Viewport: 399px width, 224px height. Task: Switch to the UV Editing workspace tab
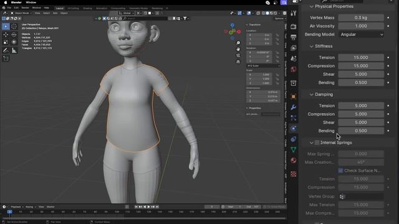pyautogui.click(x=73, y=8)
